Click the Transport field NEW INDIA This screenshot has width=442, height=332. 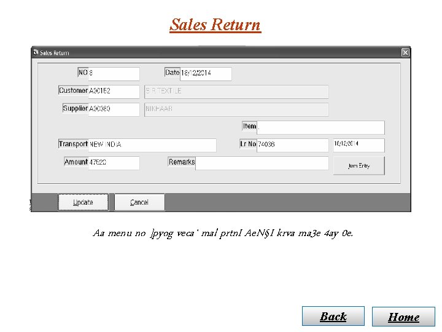pos(152,145)
